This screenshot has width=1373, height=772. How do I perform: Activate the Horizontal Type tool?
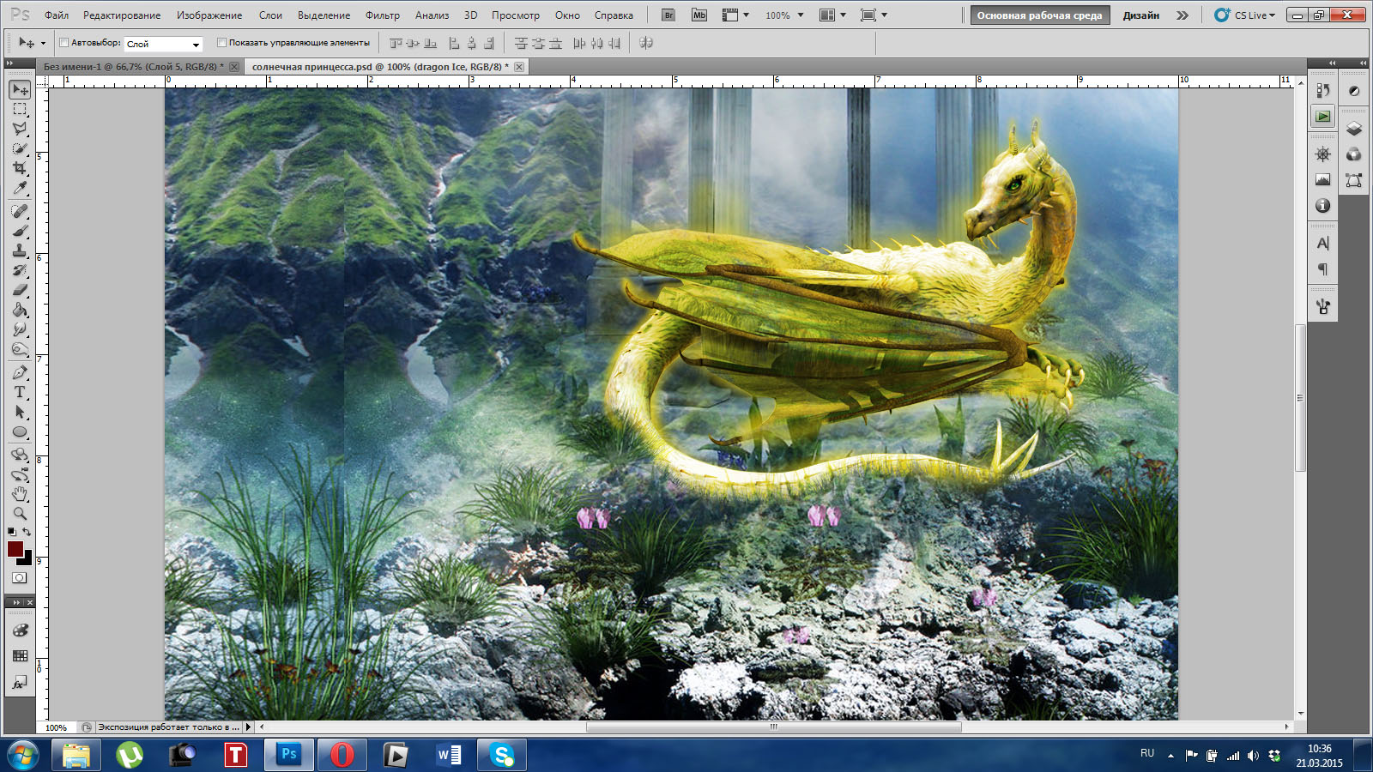coord(20,392)
